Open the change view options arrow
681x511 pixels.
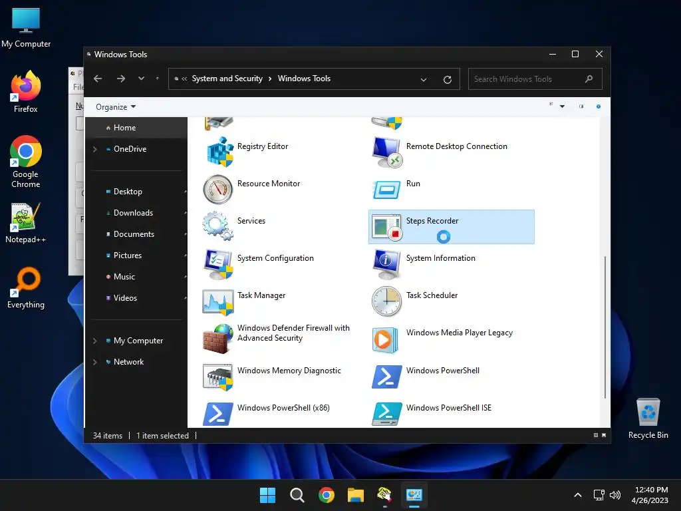[562, 106]
